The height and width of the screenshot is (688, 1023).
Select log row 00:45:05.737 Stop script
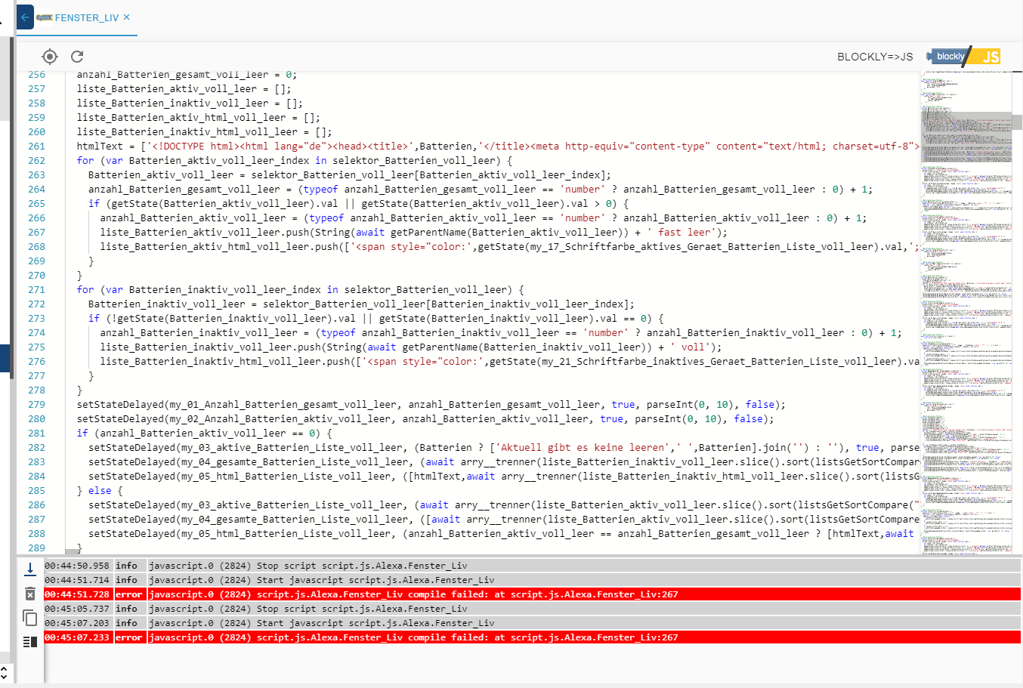coord(532,609)
